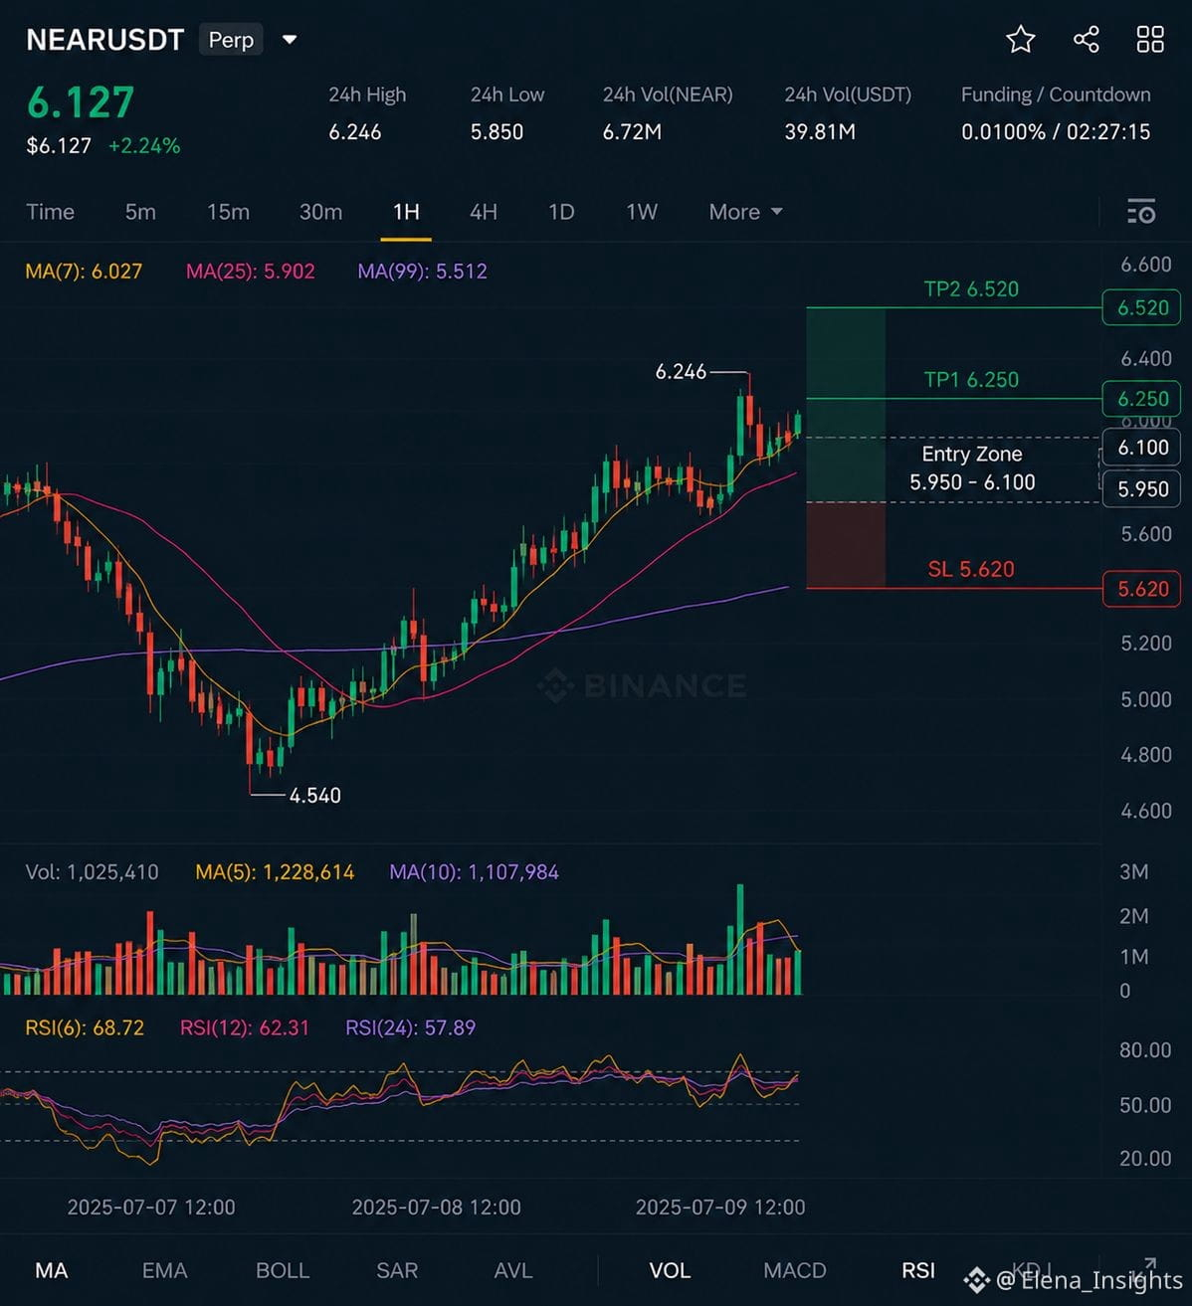Click the +2.24% change percentage

(144, 145)
